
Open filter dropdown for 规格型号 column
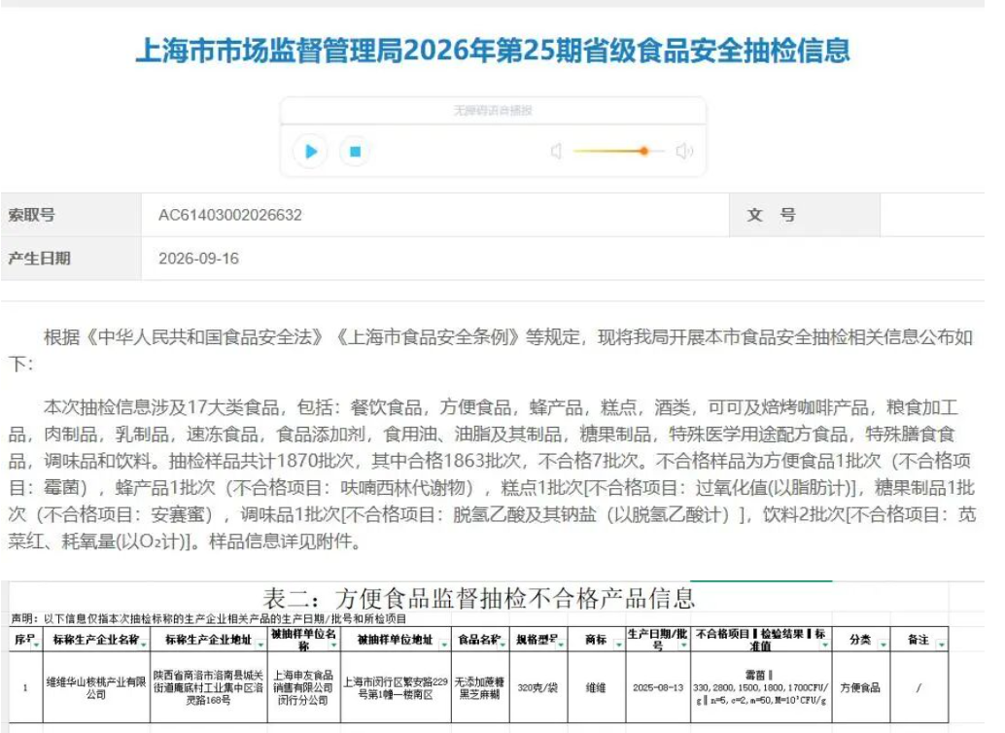tap(562, 645)
